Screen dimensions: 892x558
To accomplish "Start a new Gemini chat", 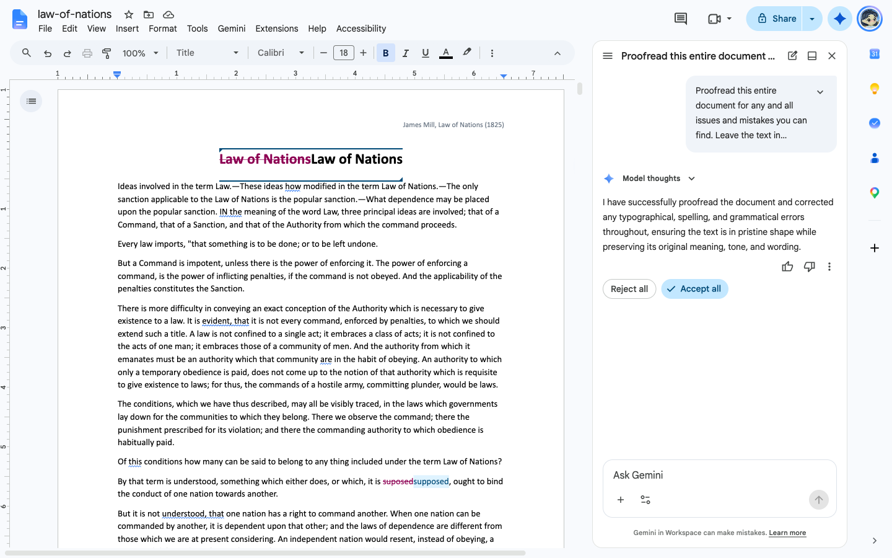I will [x=792, y=56].
